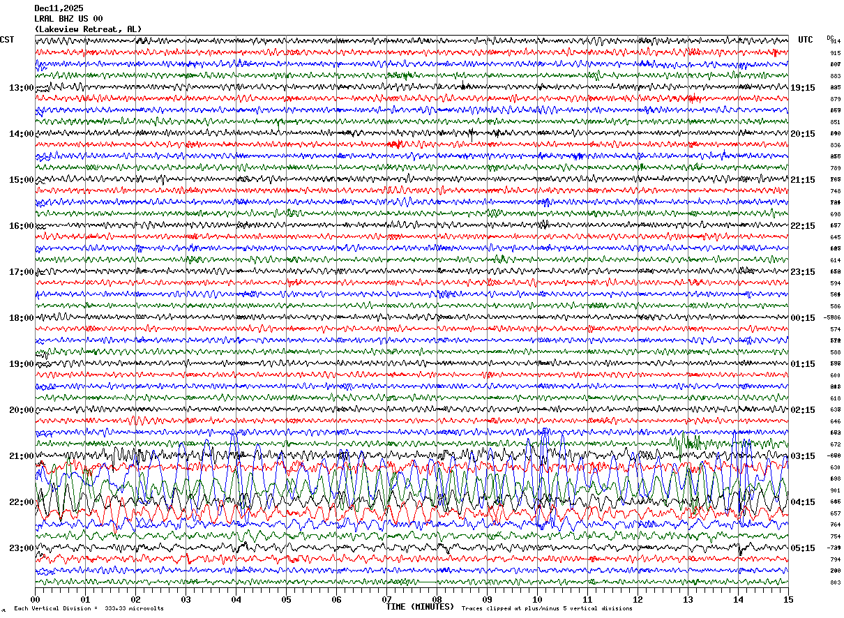Screen dimensions: 844x618
Task: Select the 18:00 CST time label
Action: [21, 318]
